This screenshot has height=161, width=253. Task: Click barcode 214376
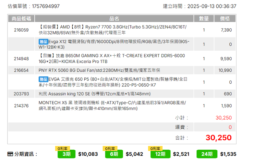pyautogui.click(x=21, y=106)
